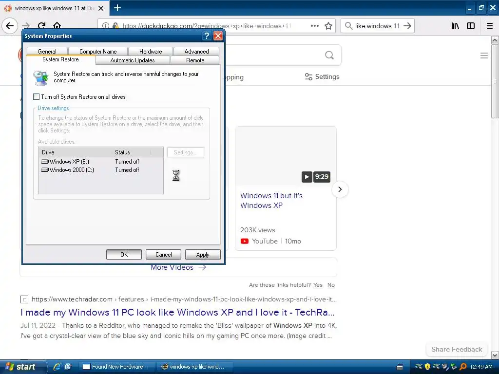Screen dimensions: 499x374
Task: Open the TechRadar result title link
Action: click(177, 312)
